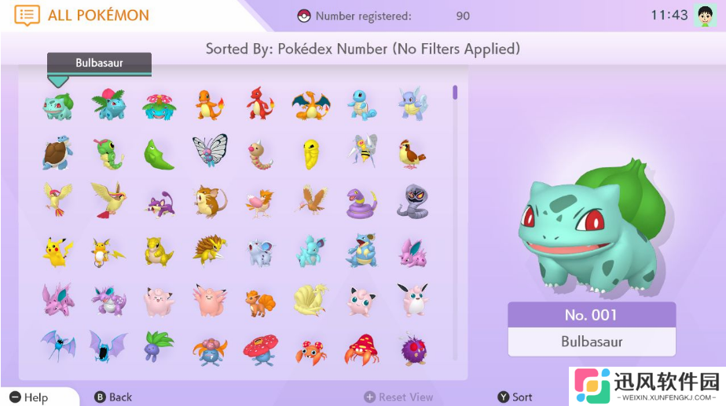Click the Jigglypuff icon

click(361, 301)
